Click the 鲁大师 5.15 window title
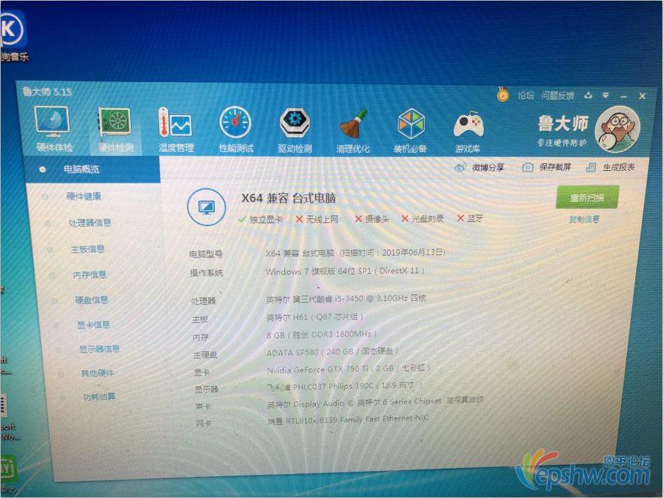663x498 pixels. (47, 92)
